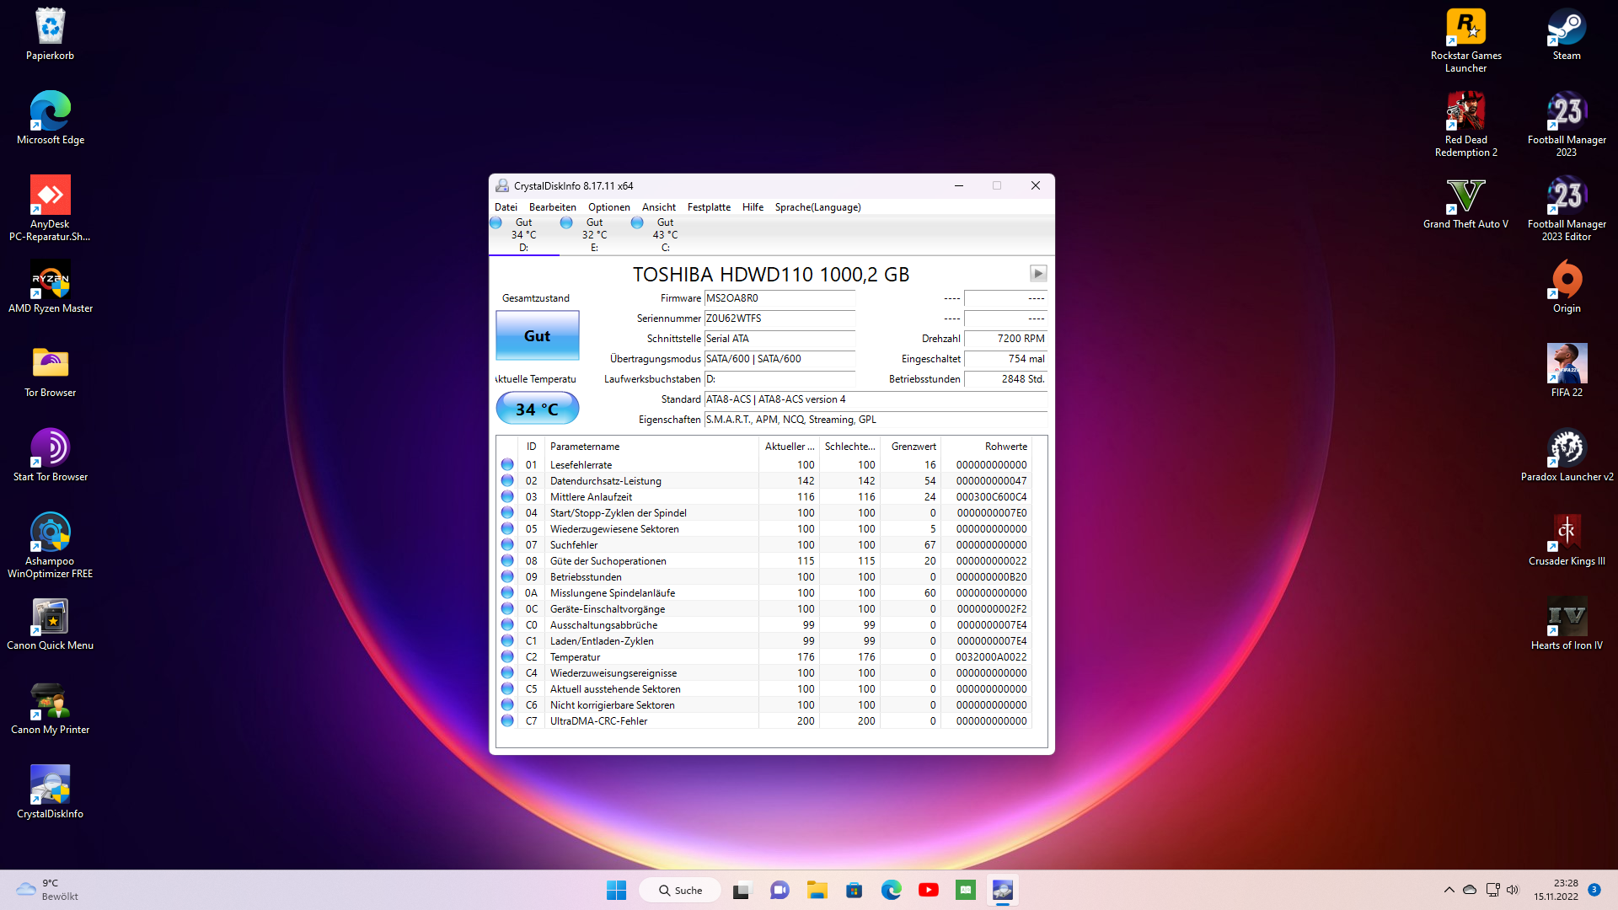
Task: Click the Suche search box on the taskbar
Action: pos(679,890)
